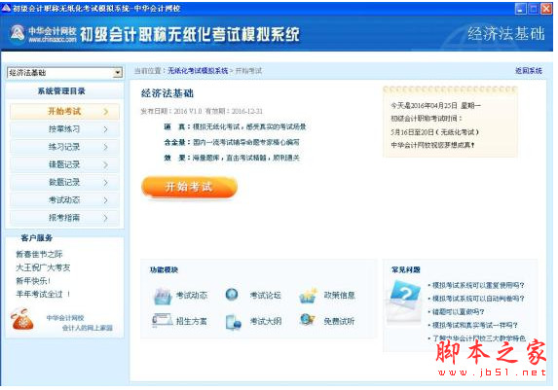Click the chevron on the 做题记录 row

(106, 183)
